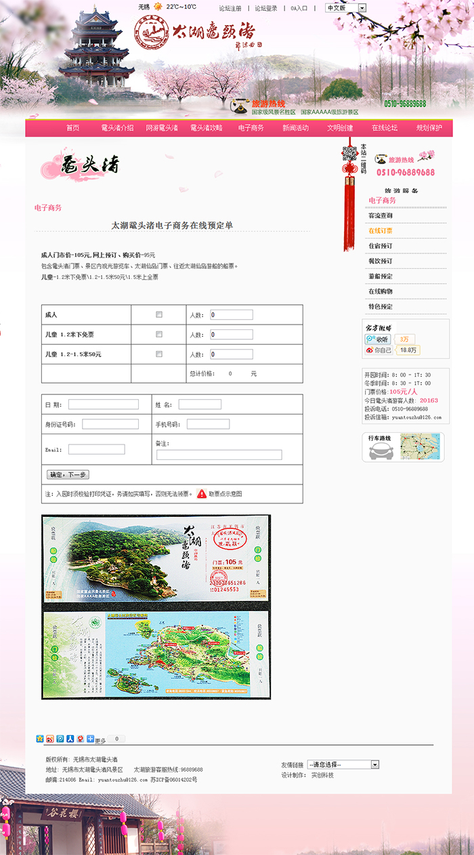Open the 中文版 language dropdown
The width and height of the screenshot is (474, 855).
tap(345, 8)
